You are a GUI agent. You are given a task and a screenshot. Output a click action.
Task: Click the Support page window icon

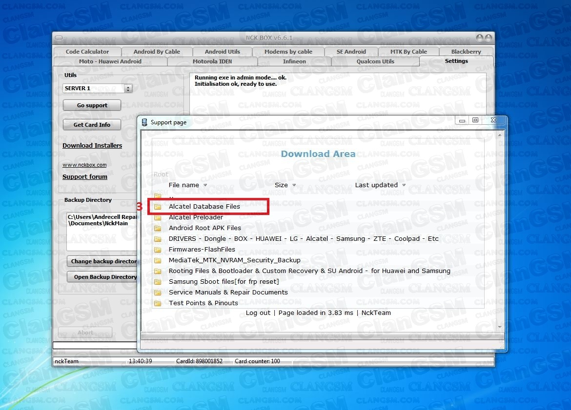(144, 122)
